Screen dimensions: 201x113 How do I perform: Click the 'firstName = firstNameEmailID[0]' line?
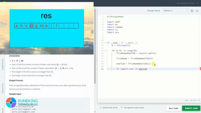click(x=135, y=59)
